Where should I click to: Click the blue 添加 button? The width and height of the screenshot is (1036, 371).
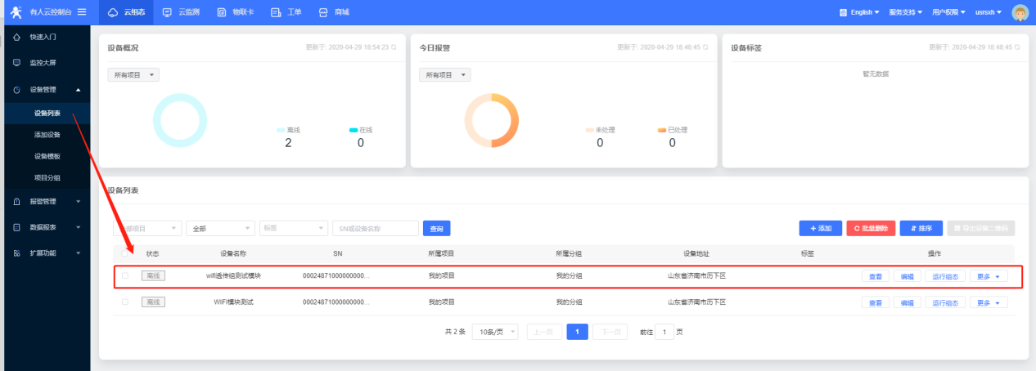pyautogui.click(x=820, y=229)
